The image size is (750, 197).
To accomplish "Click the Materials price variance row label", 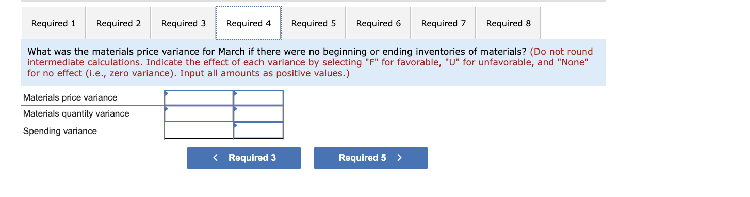I will click(x=70, y=97).
